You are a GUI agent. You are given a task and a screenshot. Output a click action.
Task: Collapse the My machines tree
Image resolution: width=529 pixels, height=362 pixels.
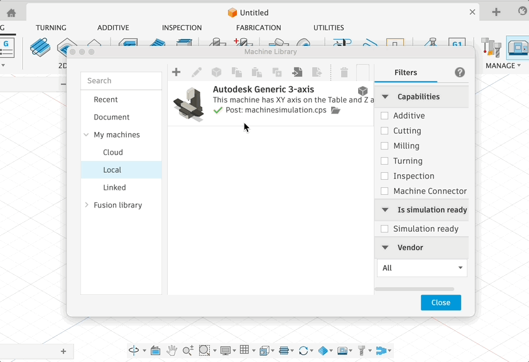pos(86,134)
